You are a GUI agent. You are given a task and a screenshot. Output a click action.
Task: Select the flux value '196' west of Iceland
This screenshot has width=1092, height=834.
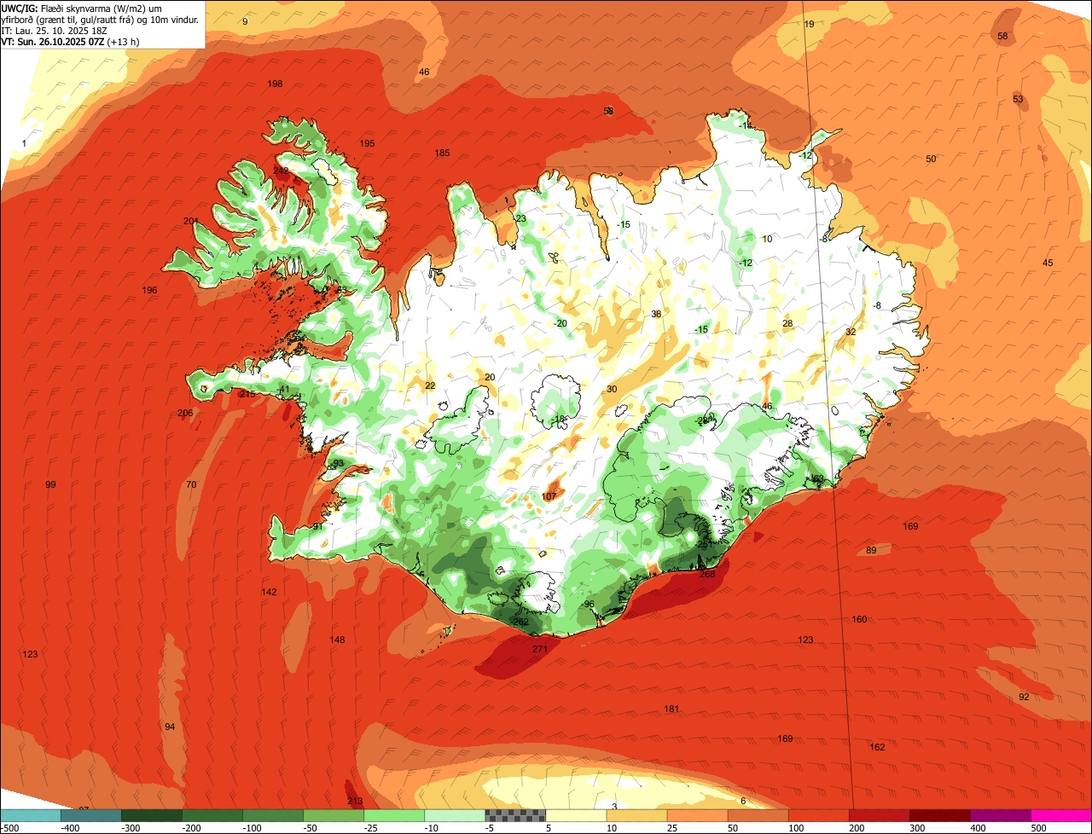click(x=149, y=290)
